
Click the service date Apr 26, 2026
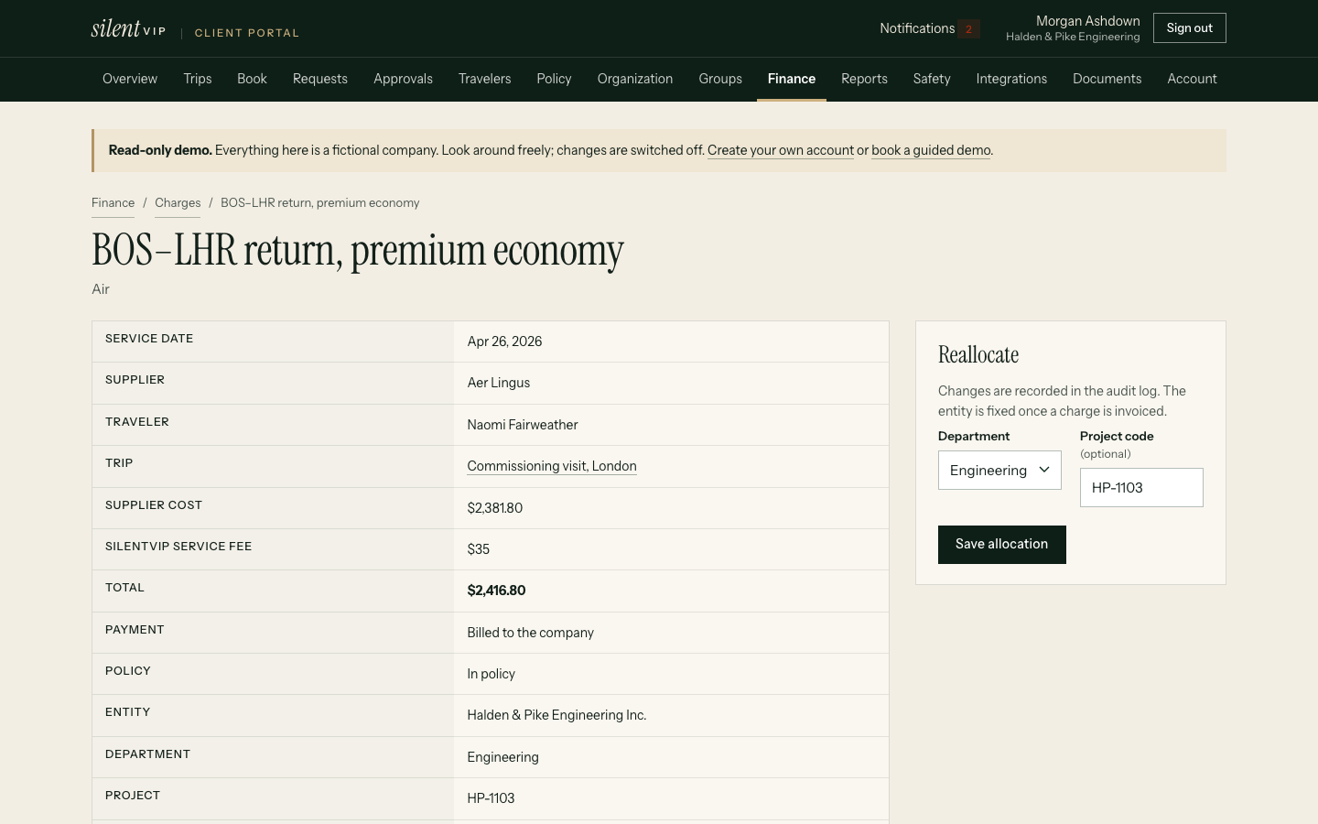[504, 342]
